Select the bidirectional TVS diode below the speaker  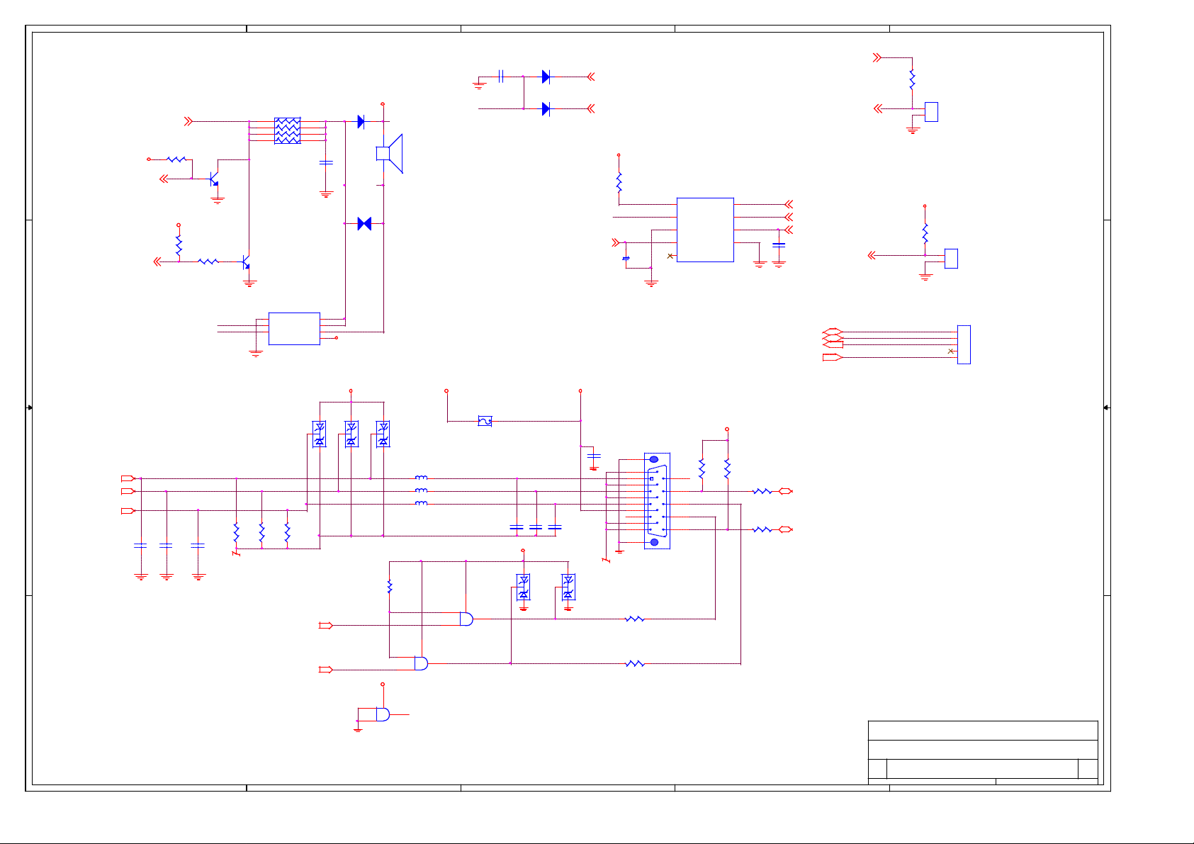click(364, 224)
